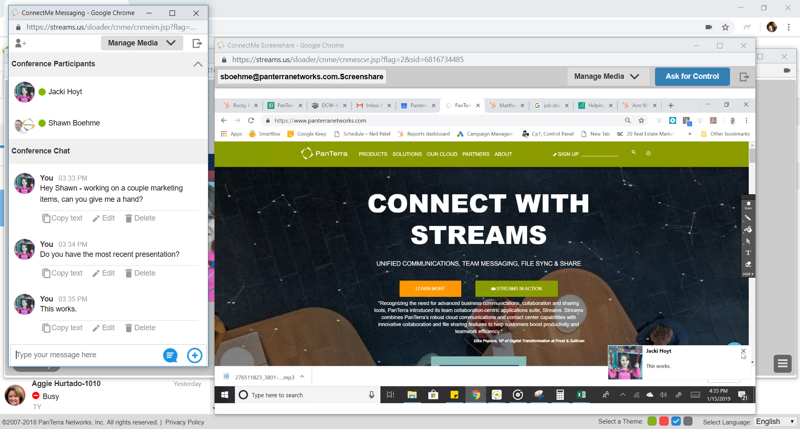Screen dimensions: 800x429
Task: Click the bookmark star in background Chrome toolbar
Action: (725, 27)
